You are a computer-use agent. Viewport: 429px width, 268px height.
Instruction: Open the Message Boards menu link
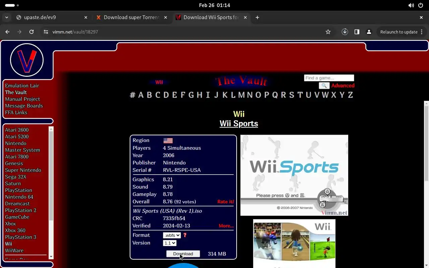[24, 106]
